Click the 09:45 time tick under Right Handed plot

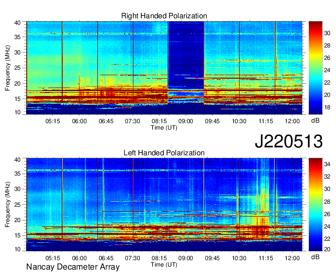coord(212,121)
